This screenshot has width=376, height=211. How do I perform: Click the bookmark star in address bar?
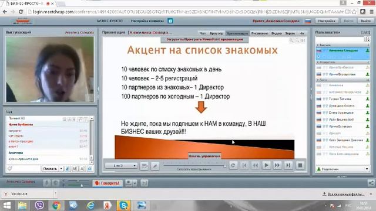click(x=354, y=12)
